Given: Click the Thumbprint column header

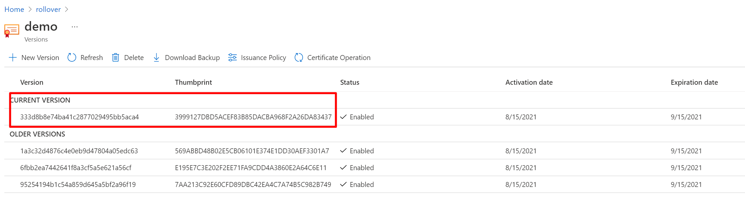Looking at the screenshot, I should click(x=193, y=82).
